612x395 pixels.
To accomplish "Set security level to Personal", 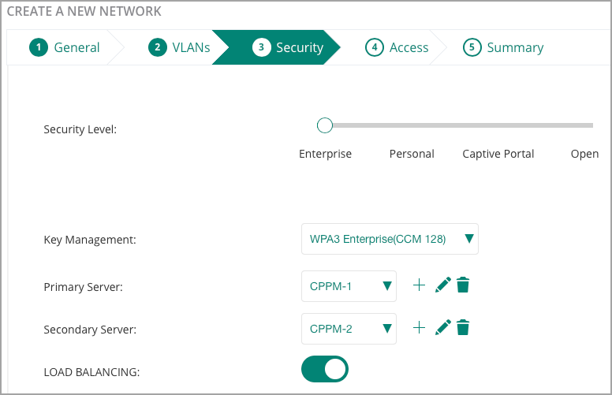I will coord(412,154).
